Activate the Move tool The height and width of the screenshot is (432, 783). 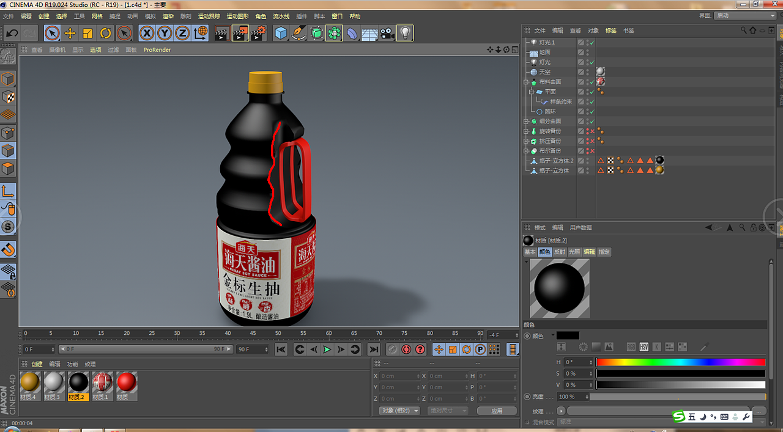(70, 33)
